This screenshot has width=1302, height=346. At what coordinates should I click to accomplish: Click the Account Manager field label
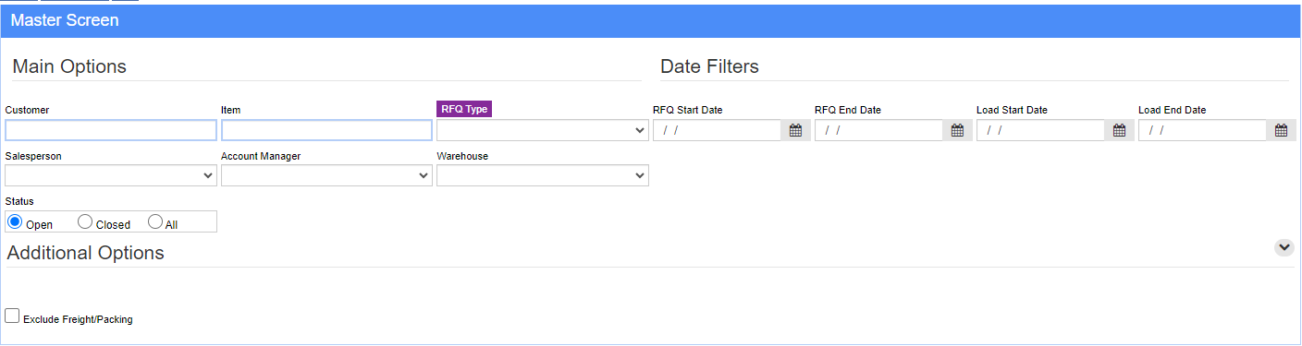[x=261, y=156]
